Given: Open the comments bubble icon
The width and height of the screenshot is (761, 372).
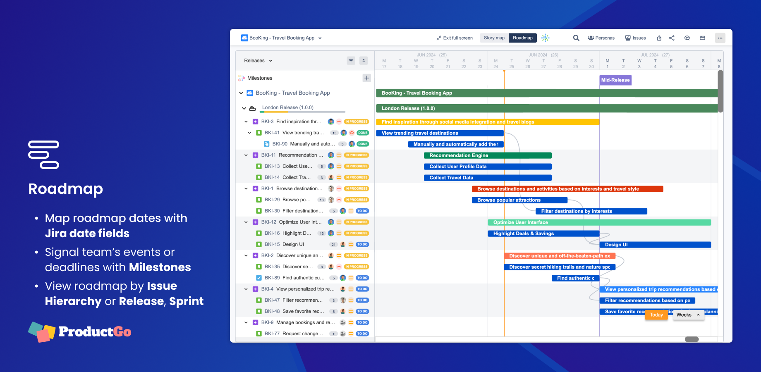Looking at the screenshot, I should click(x=687, y=38).
